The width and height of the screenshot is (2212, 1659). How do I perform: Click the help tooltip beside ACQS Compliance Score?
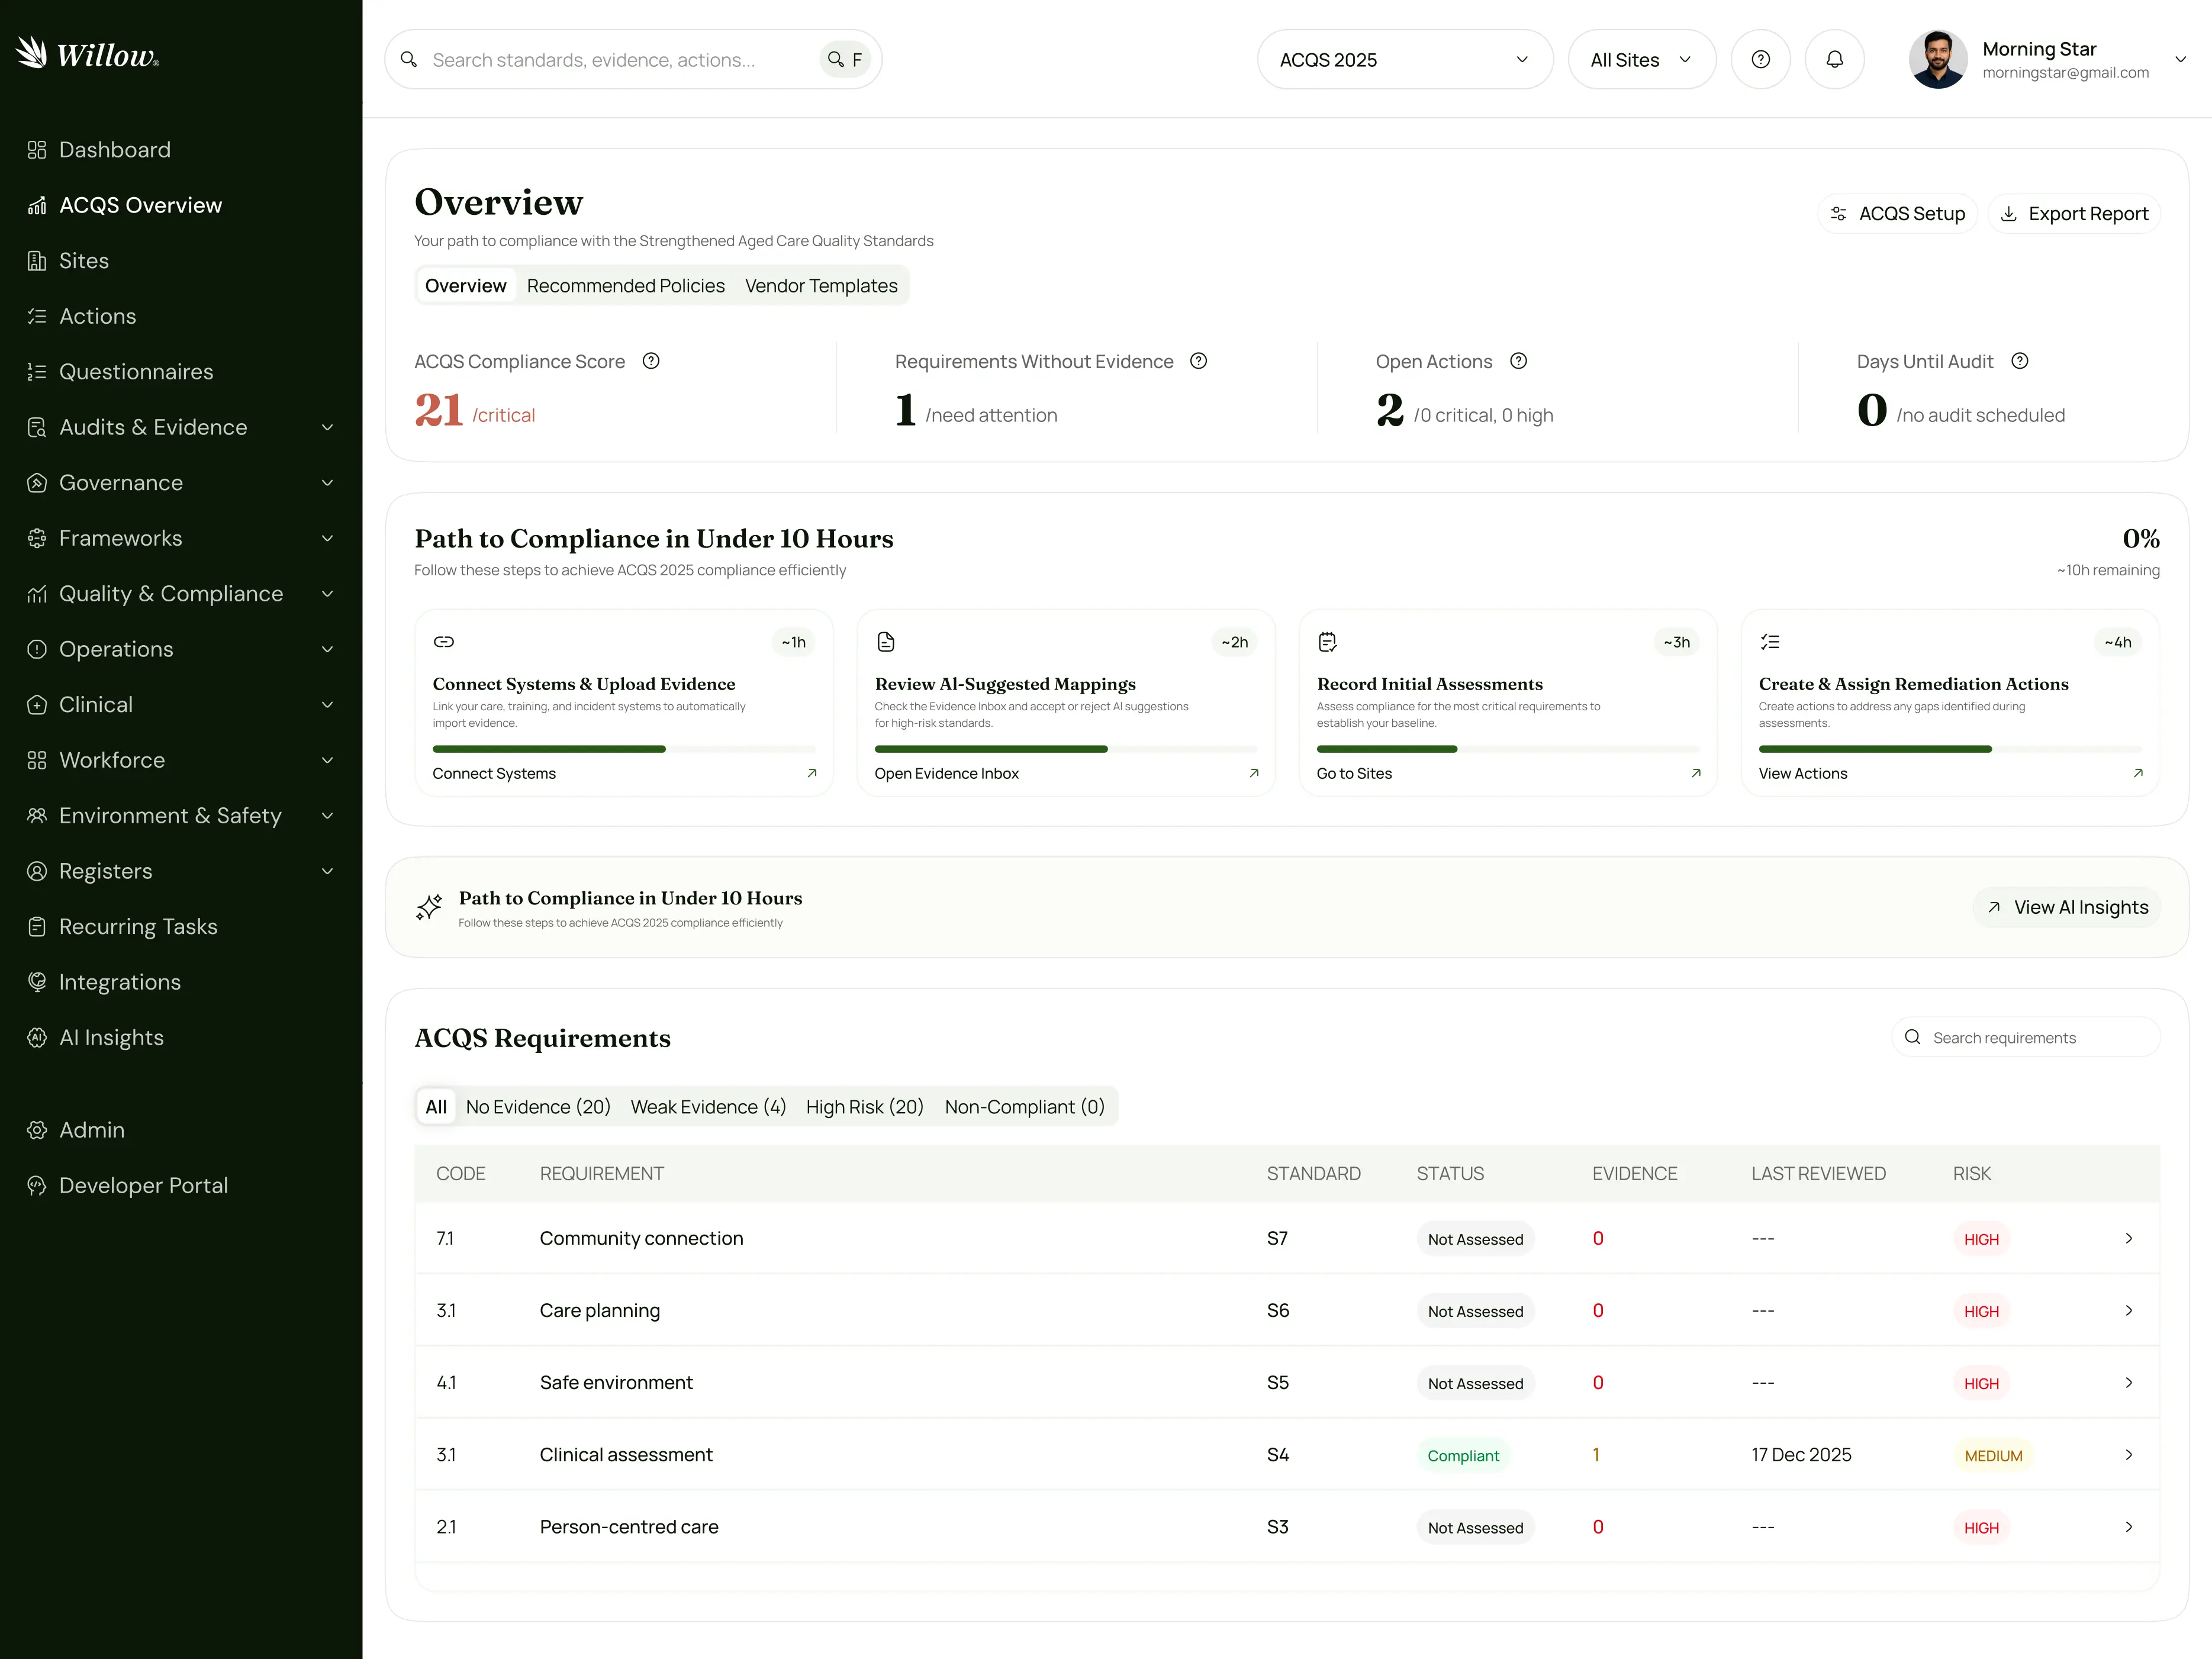[651, 361]
